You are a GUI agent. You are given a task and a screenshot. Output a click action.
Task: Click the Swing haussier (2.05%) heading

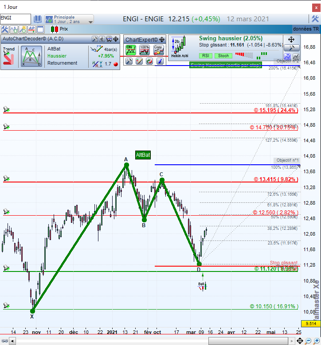(x=231, y=38)
